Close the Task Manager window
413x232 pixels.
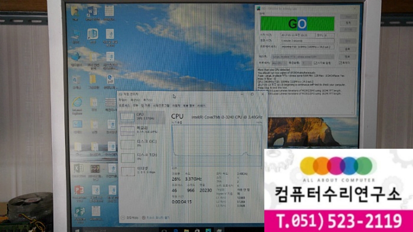point(263,94)
